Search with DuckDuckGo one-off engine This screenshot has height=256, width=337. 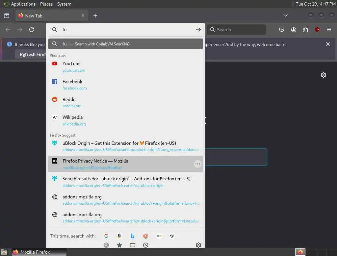coord(145,236)
